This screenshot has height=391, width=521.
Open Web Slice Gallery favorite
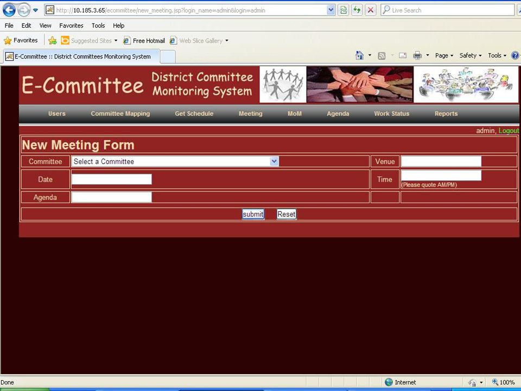click(196, 41)
